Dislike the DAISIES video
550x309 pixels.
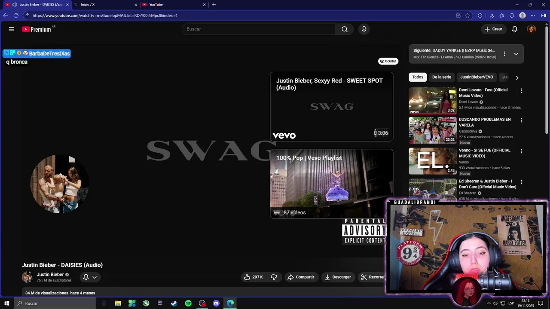(x=274, y=277)
